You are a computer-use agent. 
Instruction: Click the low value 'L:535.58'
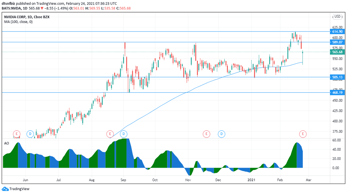(x=108, y=8)
